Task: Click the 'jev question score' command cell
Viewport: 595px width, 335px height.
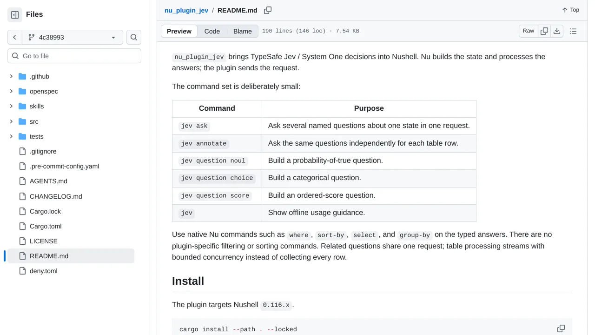Action: (217, 196)
